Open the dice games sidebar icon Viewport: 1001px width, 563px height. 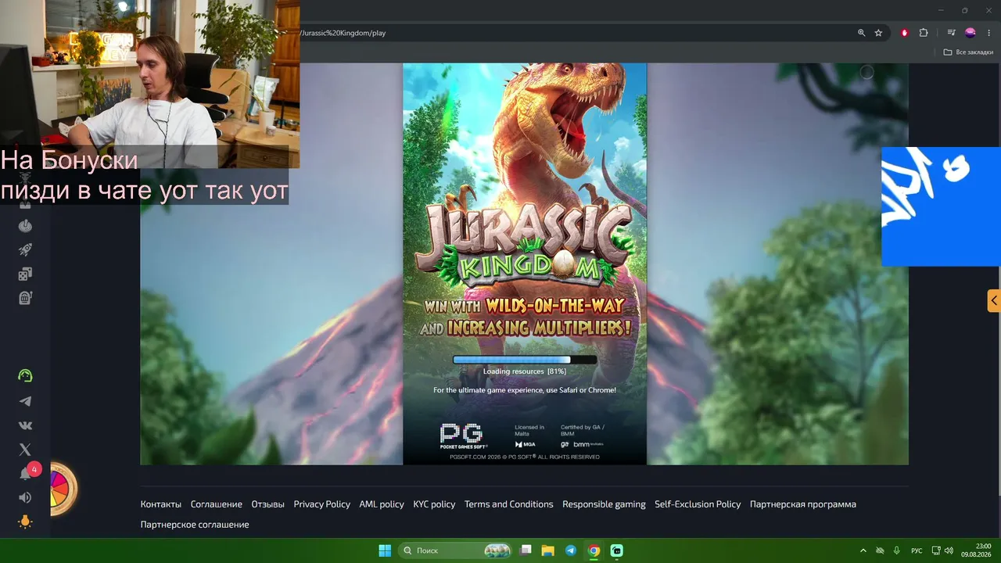(25, 274)
